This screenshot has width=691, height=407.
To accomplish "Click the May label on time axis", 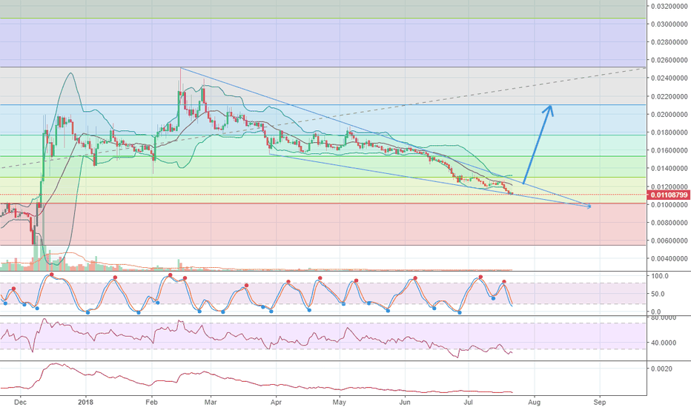I will click(340, 402).
